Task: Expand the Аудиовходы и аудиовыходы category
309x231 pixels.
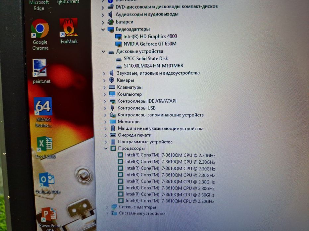Action: [x=103, y=15]
